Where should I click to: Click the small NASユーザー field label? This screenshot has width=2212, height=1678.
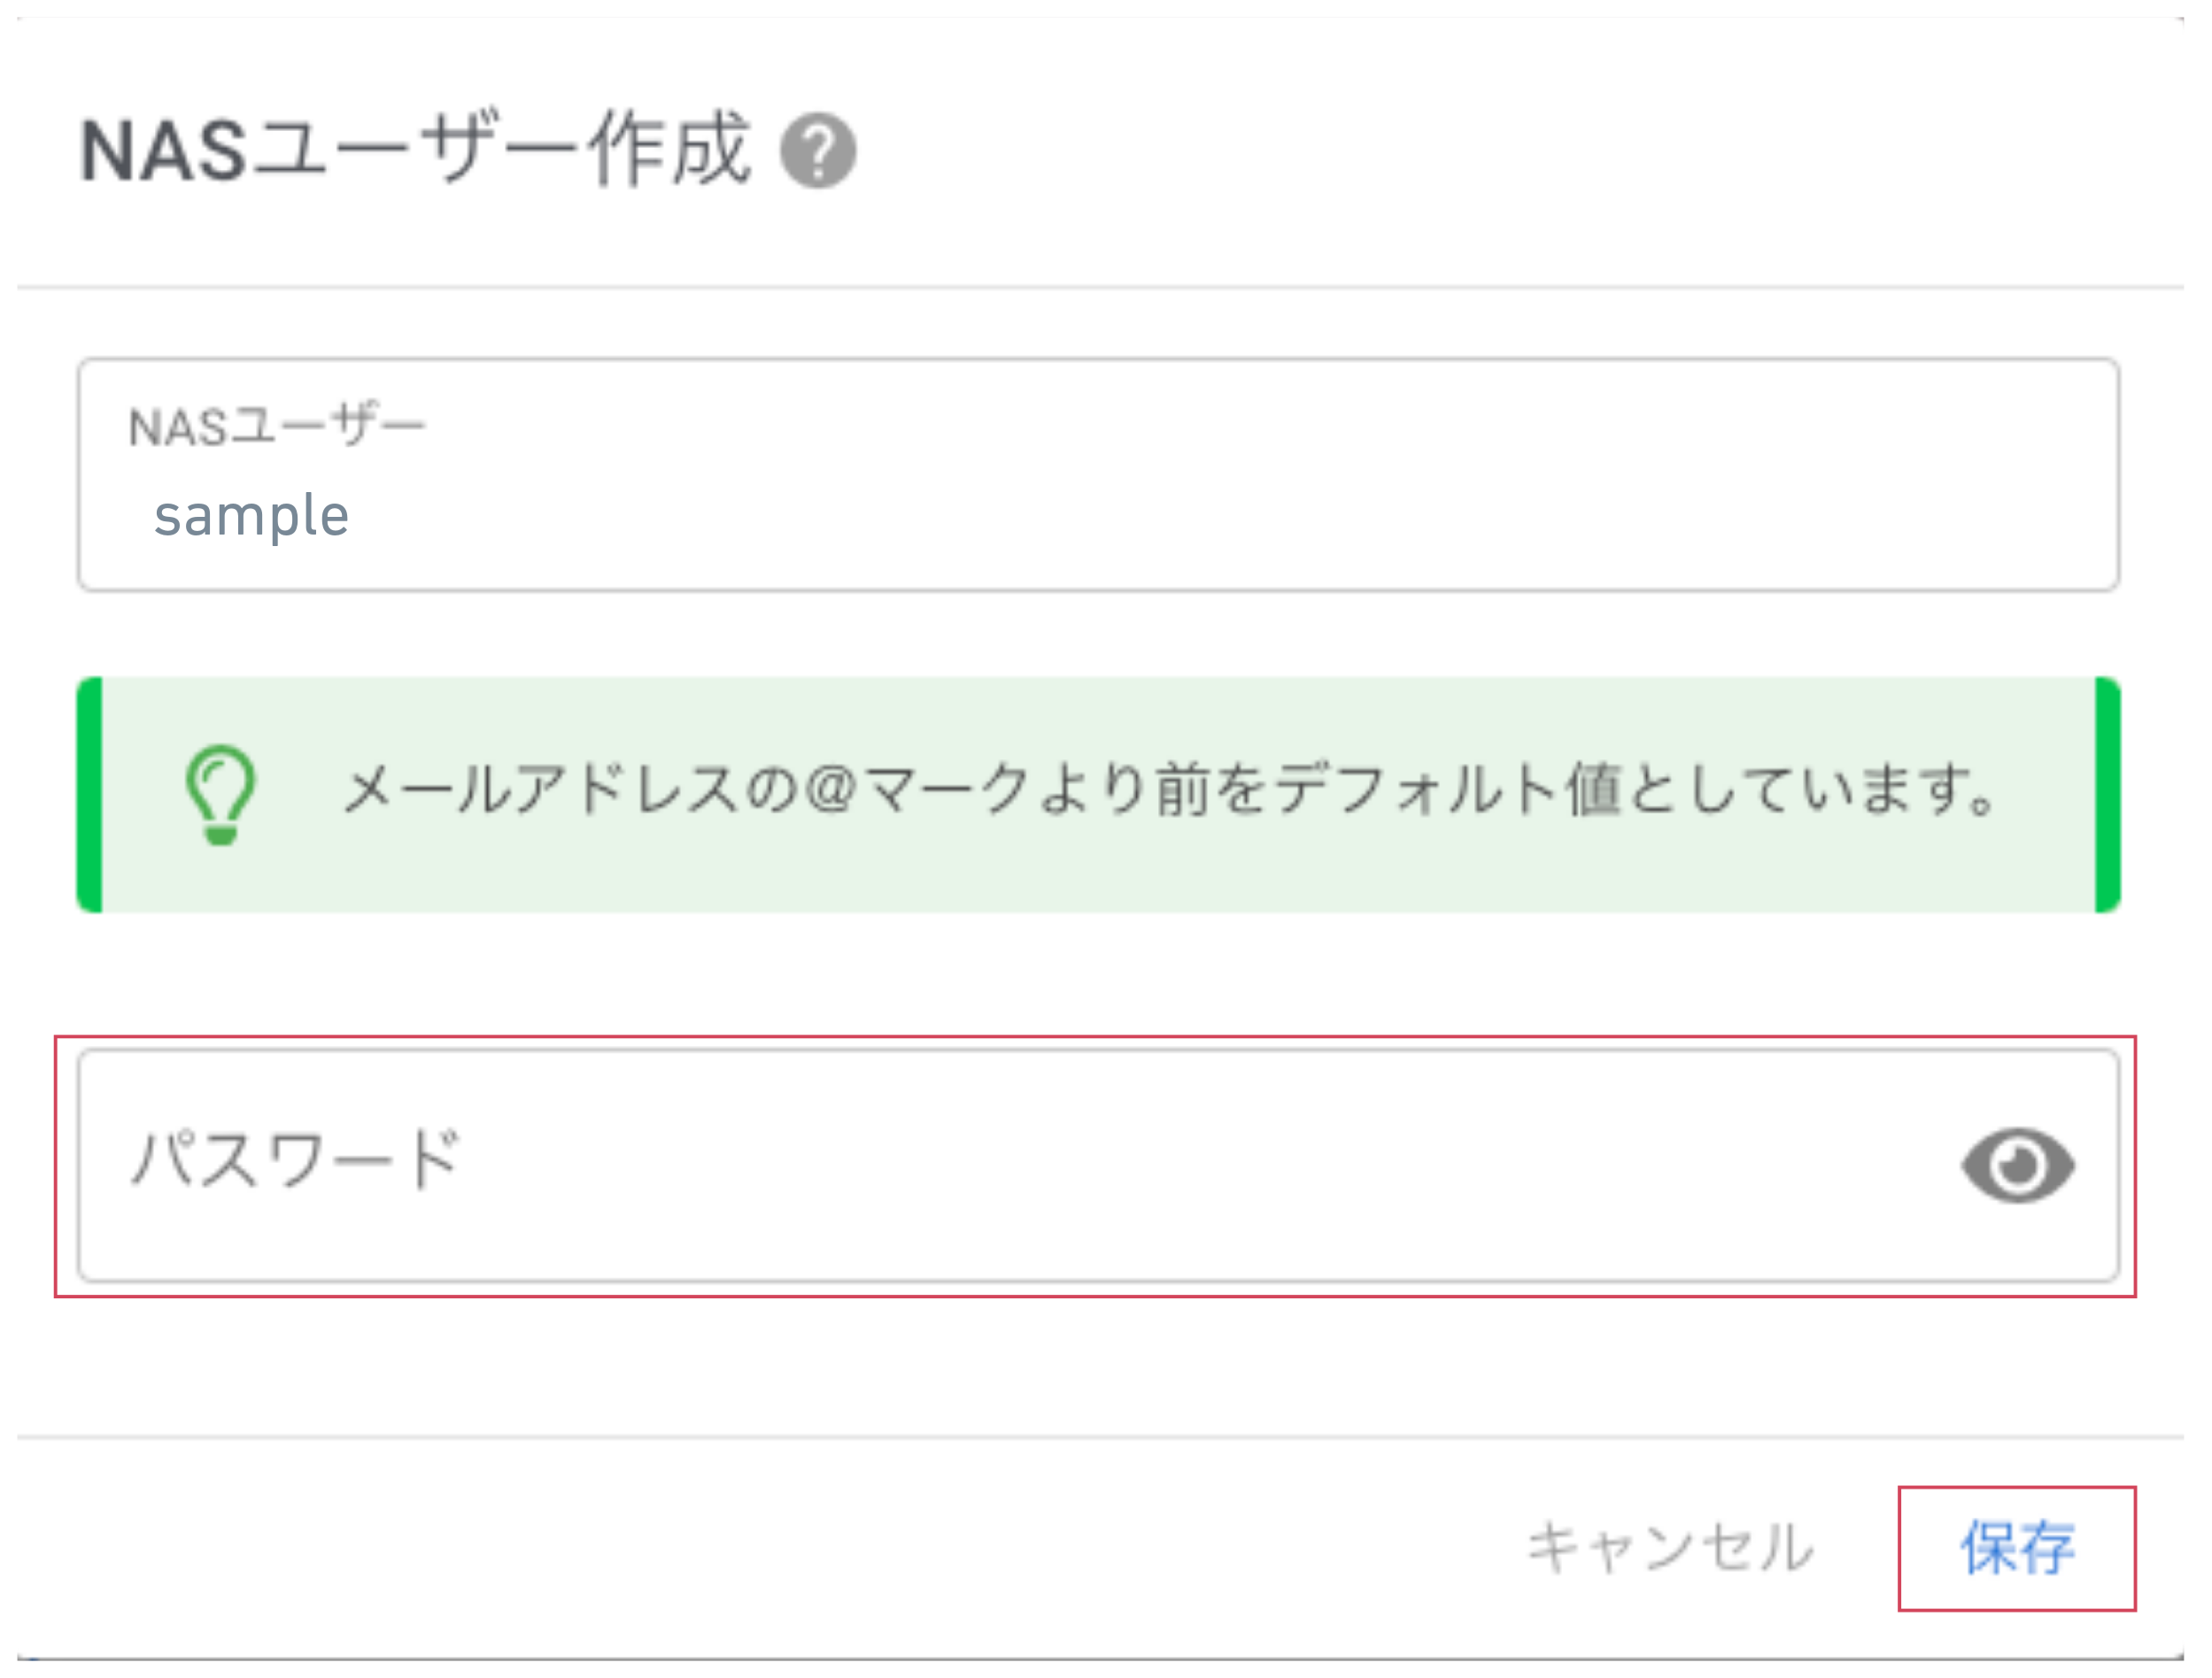coord(277,427)
